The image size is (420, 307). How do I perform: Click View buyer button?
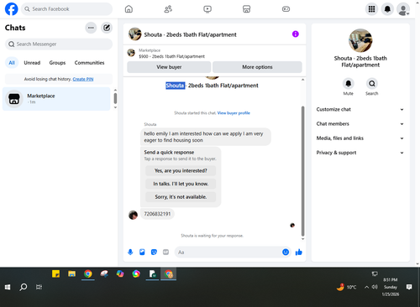coord(169,67)
